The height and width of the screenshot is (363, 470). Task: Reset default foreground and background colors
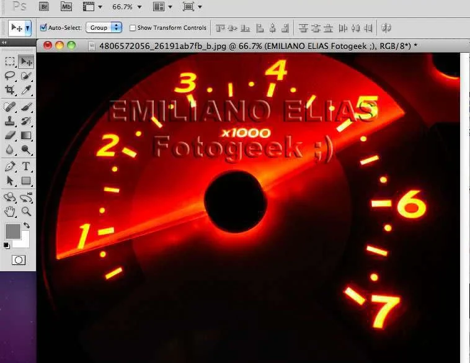pos(6,246)
